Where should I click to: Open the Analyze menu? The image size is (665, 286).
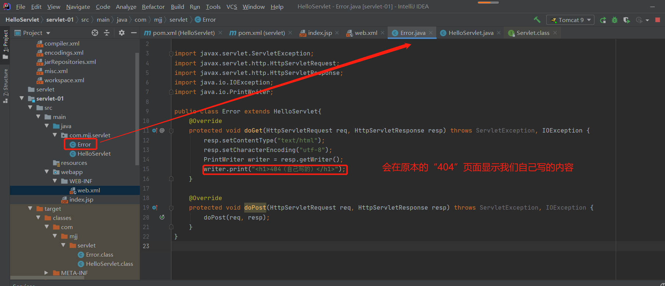click(x=126, y=7)
